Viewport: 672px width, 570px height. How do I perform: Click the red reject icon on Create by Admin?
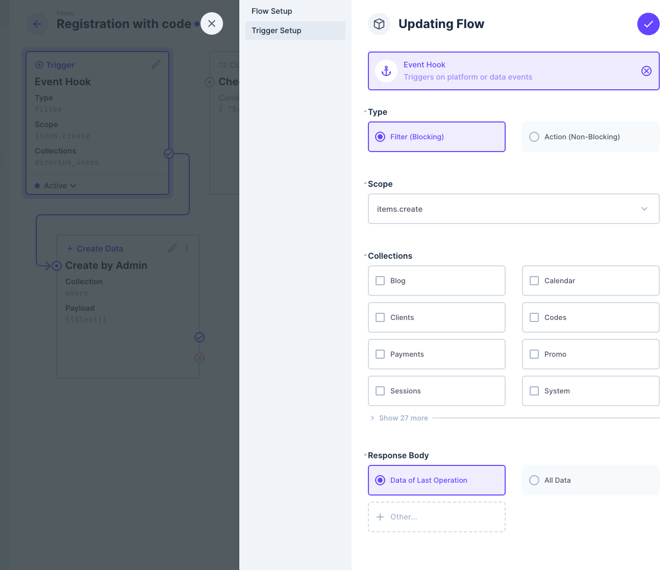199,358
